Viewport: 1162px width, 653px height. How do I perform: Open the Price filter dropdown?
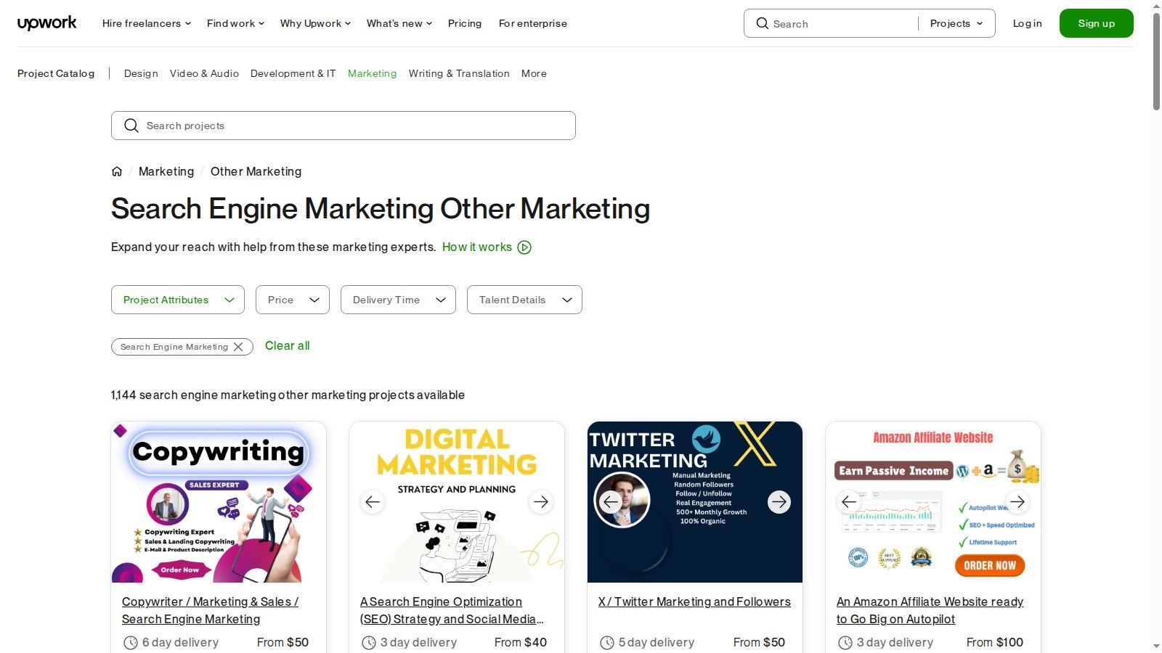coord(293,300)
